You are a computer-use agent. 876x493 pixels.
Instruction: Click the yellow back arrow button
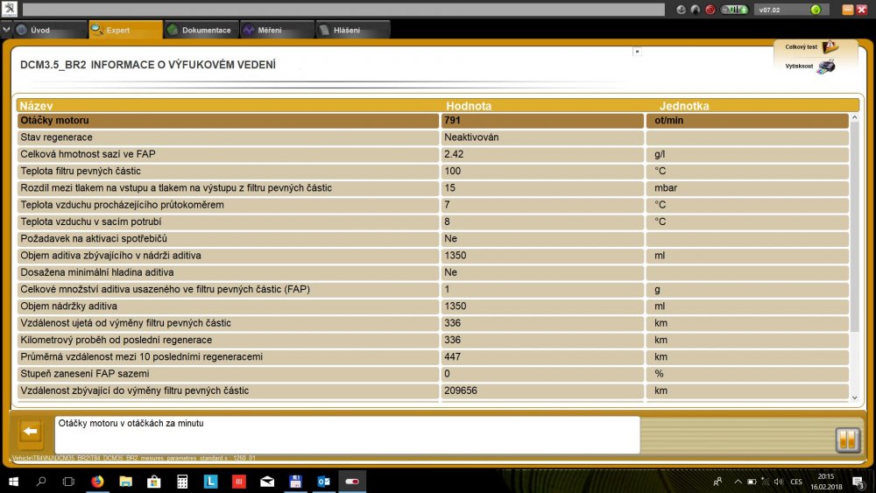coord(31,432)
